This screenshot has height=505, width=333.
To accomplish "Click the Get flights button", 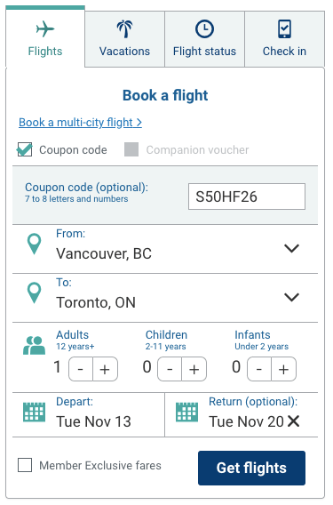I will point(251,468).
